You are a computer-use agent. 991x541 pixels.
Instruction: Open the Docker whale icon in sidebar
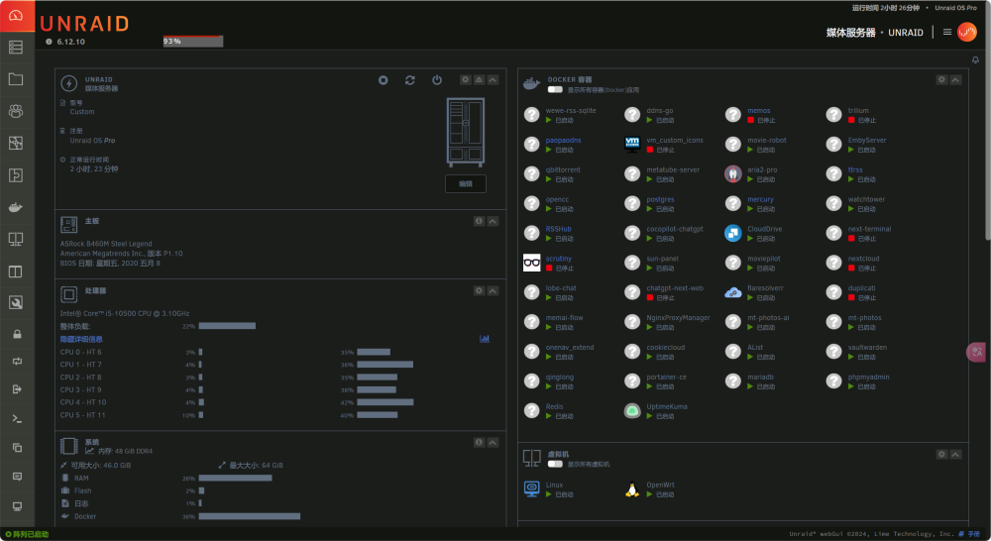16,207
